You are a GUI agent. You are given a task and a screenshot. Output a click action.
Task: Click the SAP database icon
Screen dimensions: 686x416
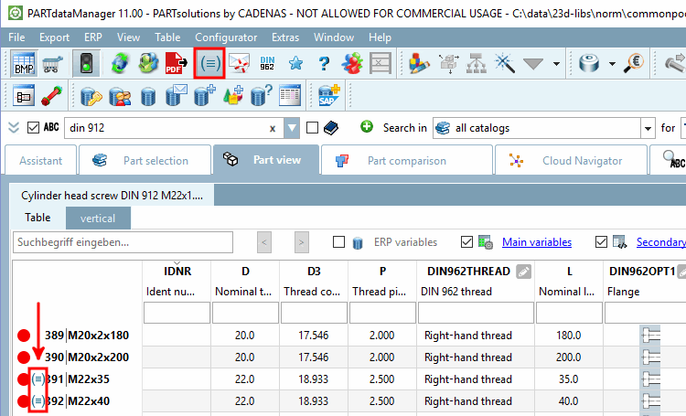(x=328, y=95)
